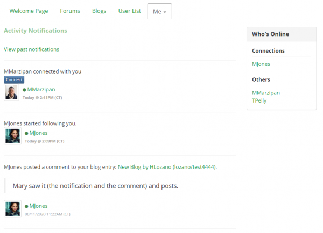The image size is (323, 233).
Task: Switch to the Blogs tab
Action: 99,11
